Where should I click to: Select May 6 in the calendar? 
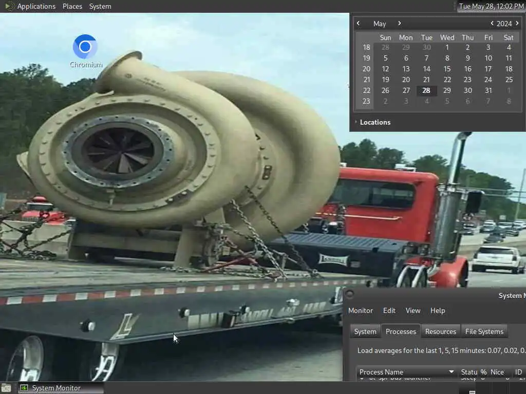coord(406,58)
